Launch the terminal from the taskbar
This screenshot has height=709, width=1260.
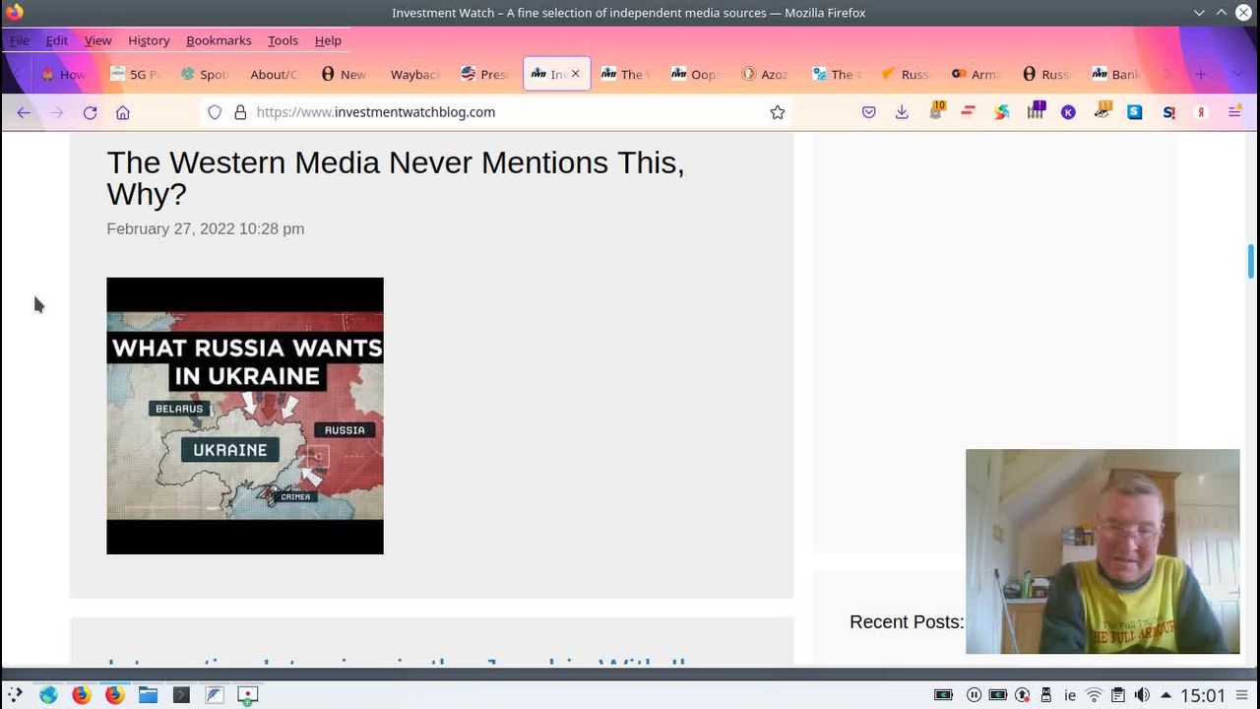point(181,695)
